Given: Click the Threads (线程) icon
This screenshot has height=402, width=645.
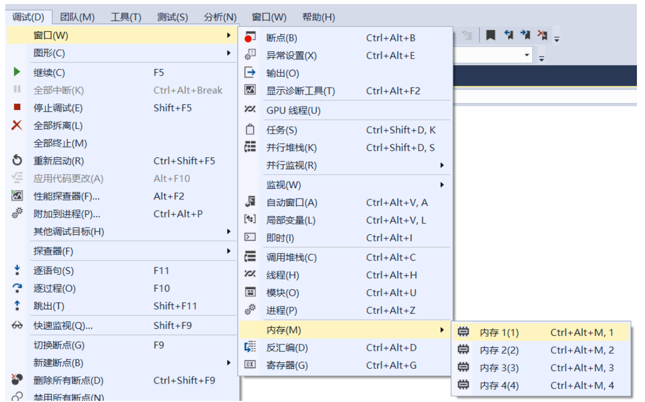Looking at the screenshot, I should [250, 274].
